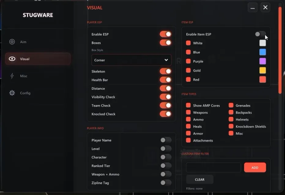Toggle the Skeleton switch off
The width and height of the screenshot is (285, 195).
[x=165, y=71]
